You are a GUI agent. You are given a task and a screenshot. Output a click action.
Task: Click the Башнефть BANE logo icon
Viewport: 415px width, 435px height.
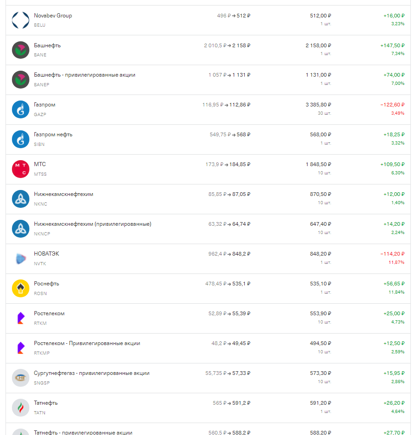tap(21, 50)
